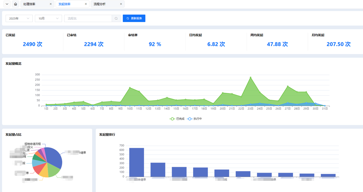This screenshot has height=192, width=363.
Task: Switch to the 处理效率 tab
Action: 29,4
